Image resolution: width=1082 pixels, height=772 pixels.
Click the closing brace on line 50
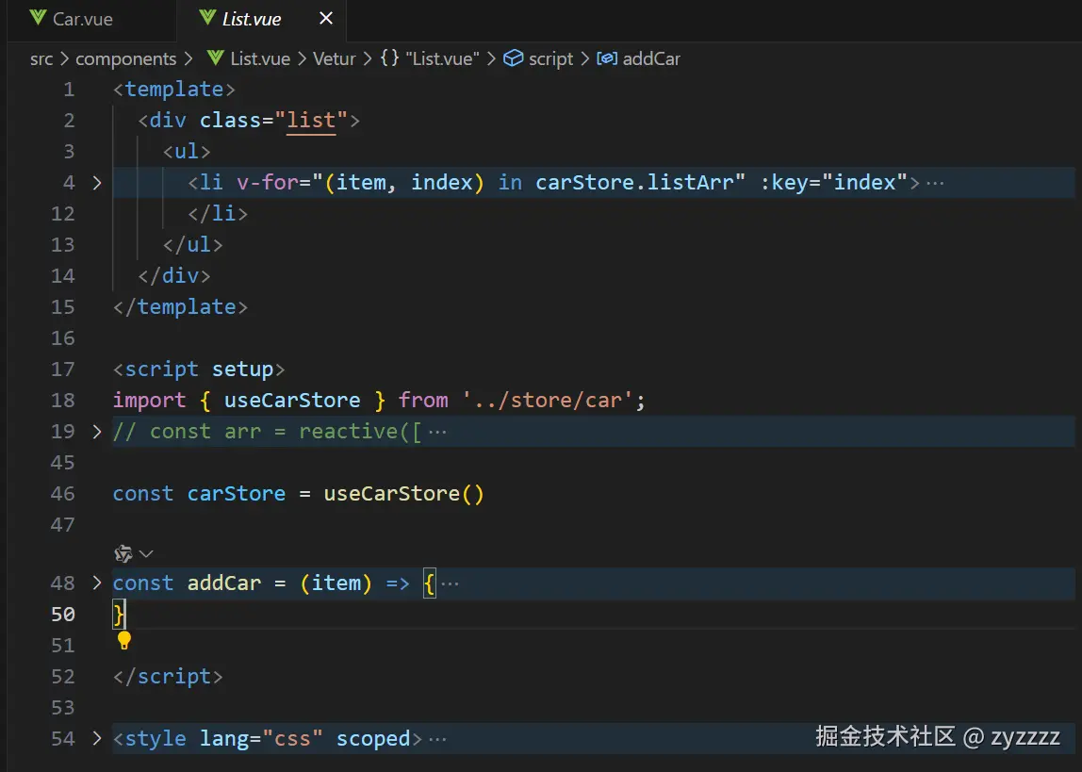[x=119, y=615]
